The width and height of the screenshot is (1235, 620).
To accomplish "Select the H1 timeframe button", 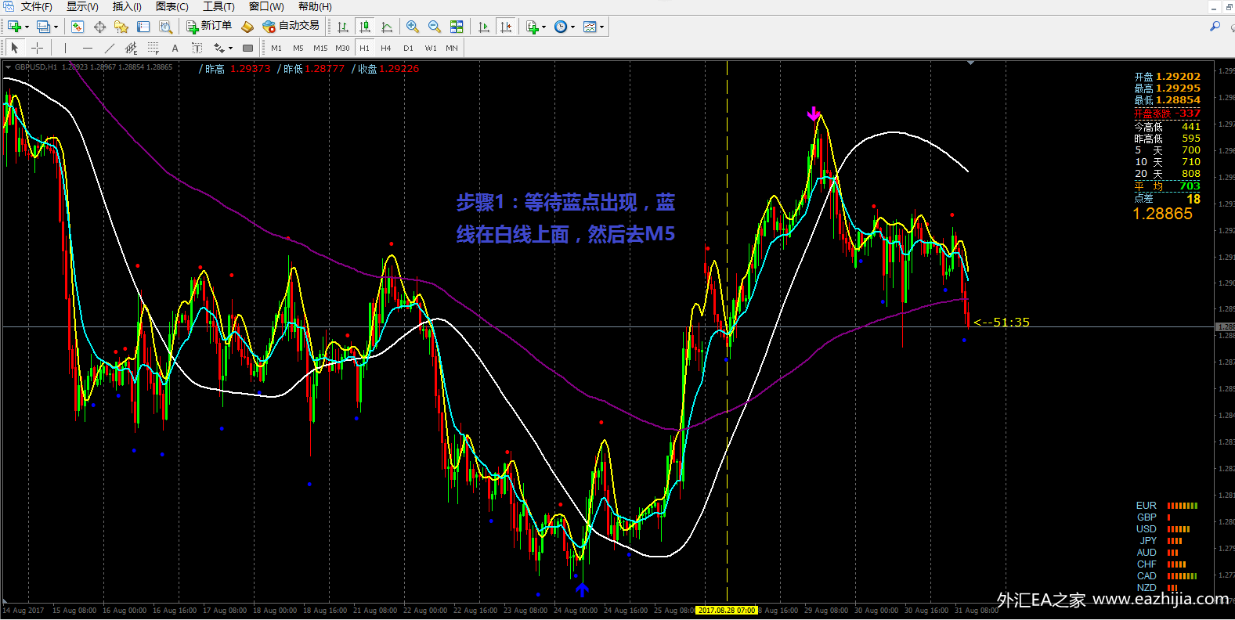I will (364, 48).
